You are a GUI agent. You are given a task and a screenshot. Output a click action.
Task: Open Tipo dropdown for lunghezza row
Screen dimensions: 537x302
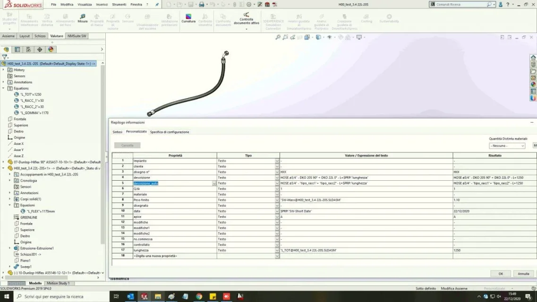(x=277, y=251)
